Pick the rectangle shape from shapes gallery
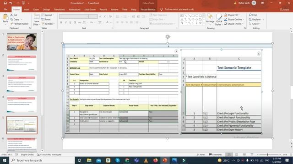 193,15
